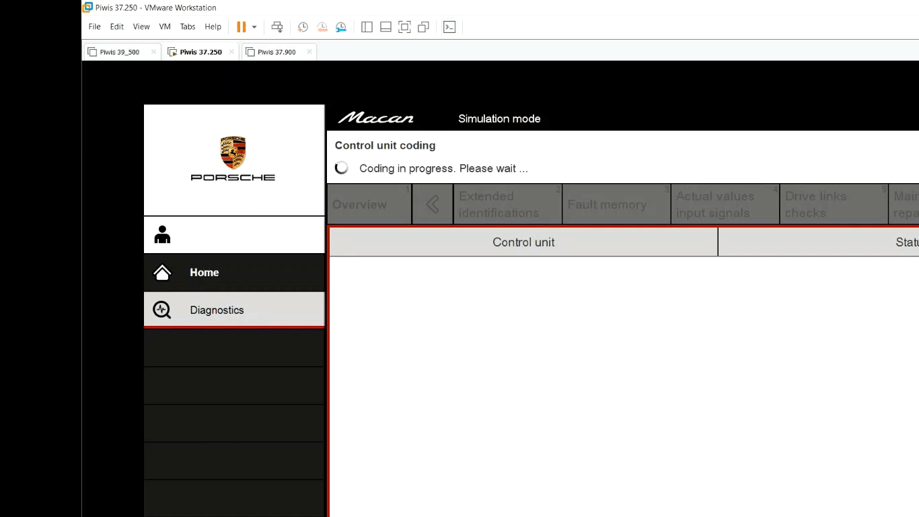This screenshot has width=919, height=517.
Task: Open the console view terminal icon
Action: click(x=449, y=27)
